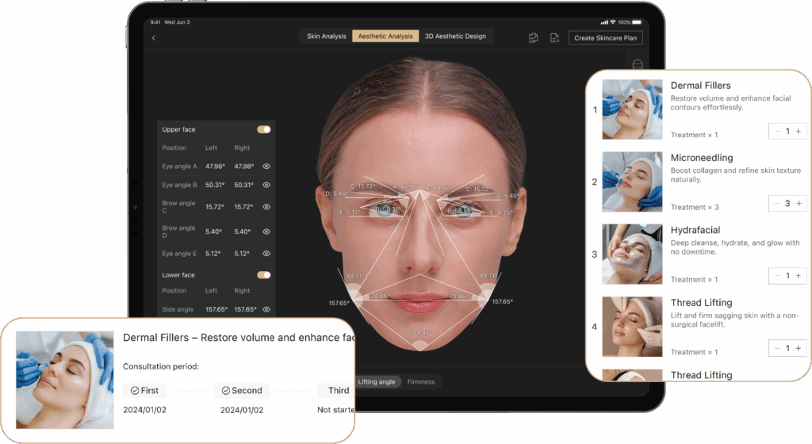Image resolution: width=812 pixels, height=444 pixels.
Task: Hide the Side angle overlay
Action: click(x=266, y=310)
